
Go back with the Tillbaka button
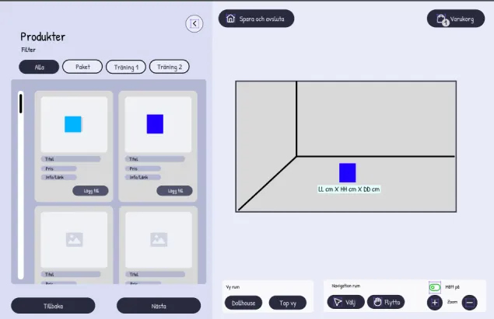click(53, 306)
